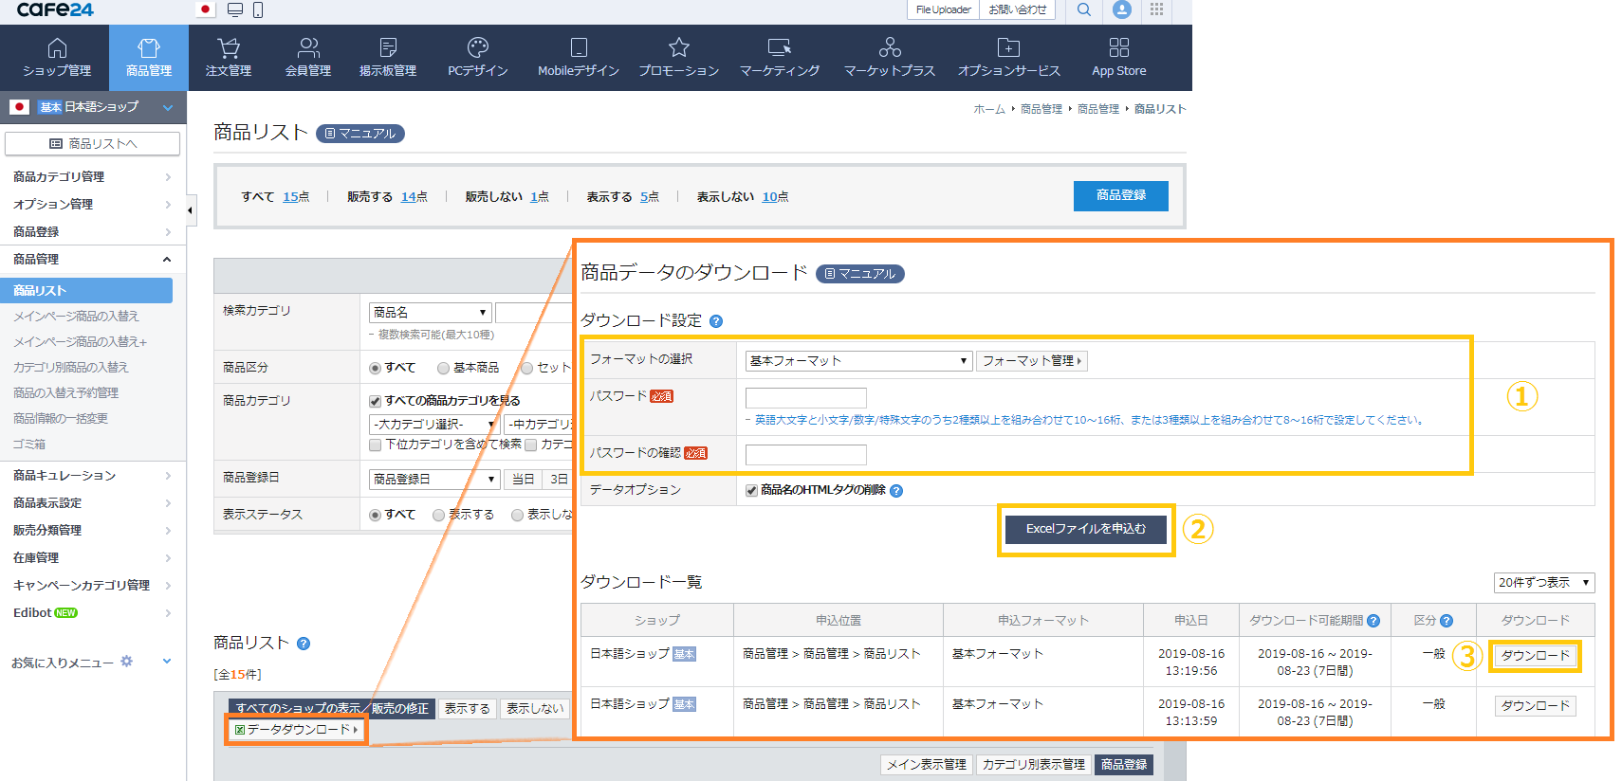
Task: Open ショップ管理 home icon
Action: pyautogui.click(x=57, y=47)
